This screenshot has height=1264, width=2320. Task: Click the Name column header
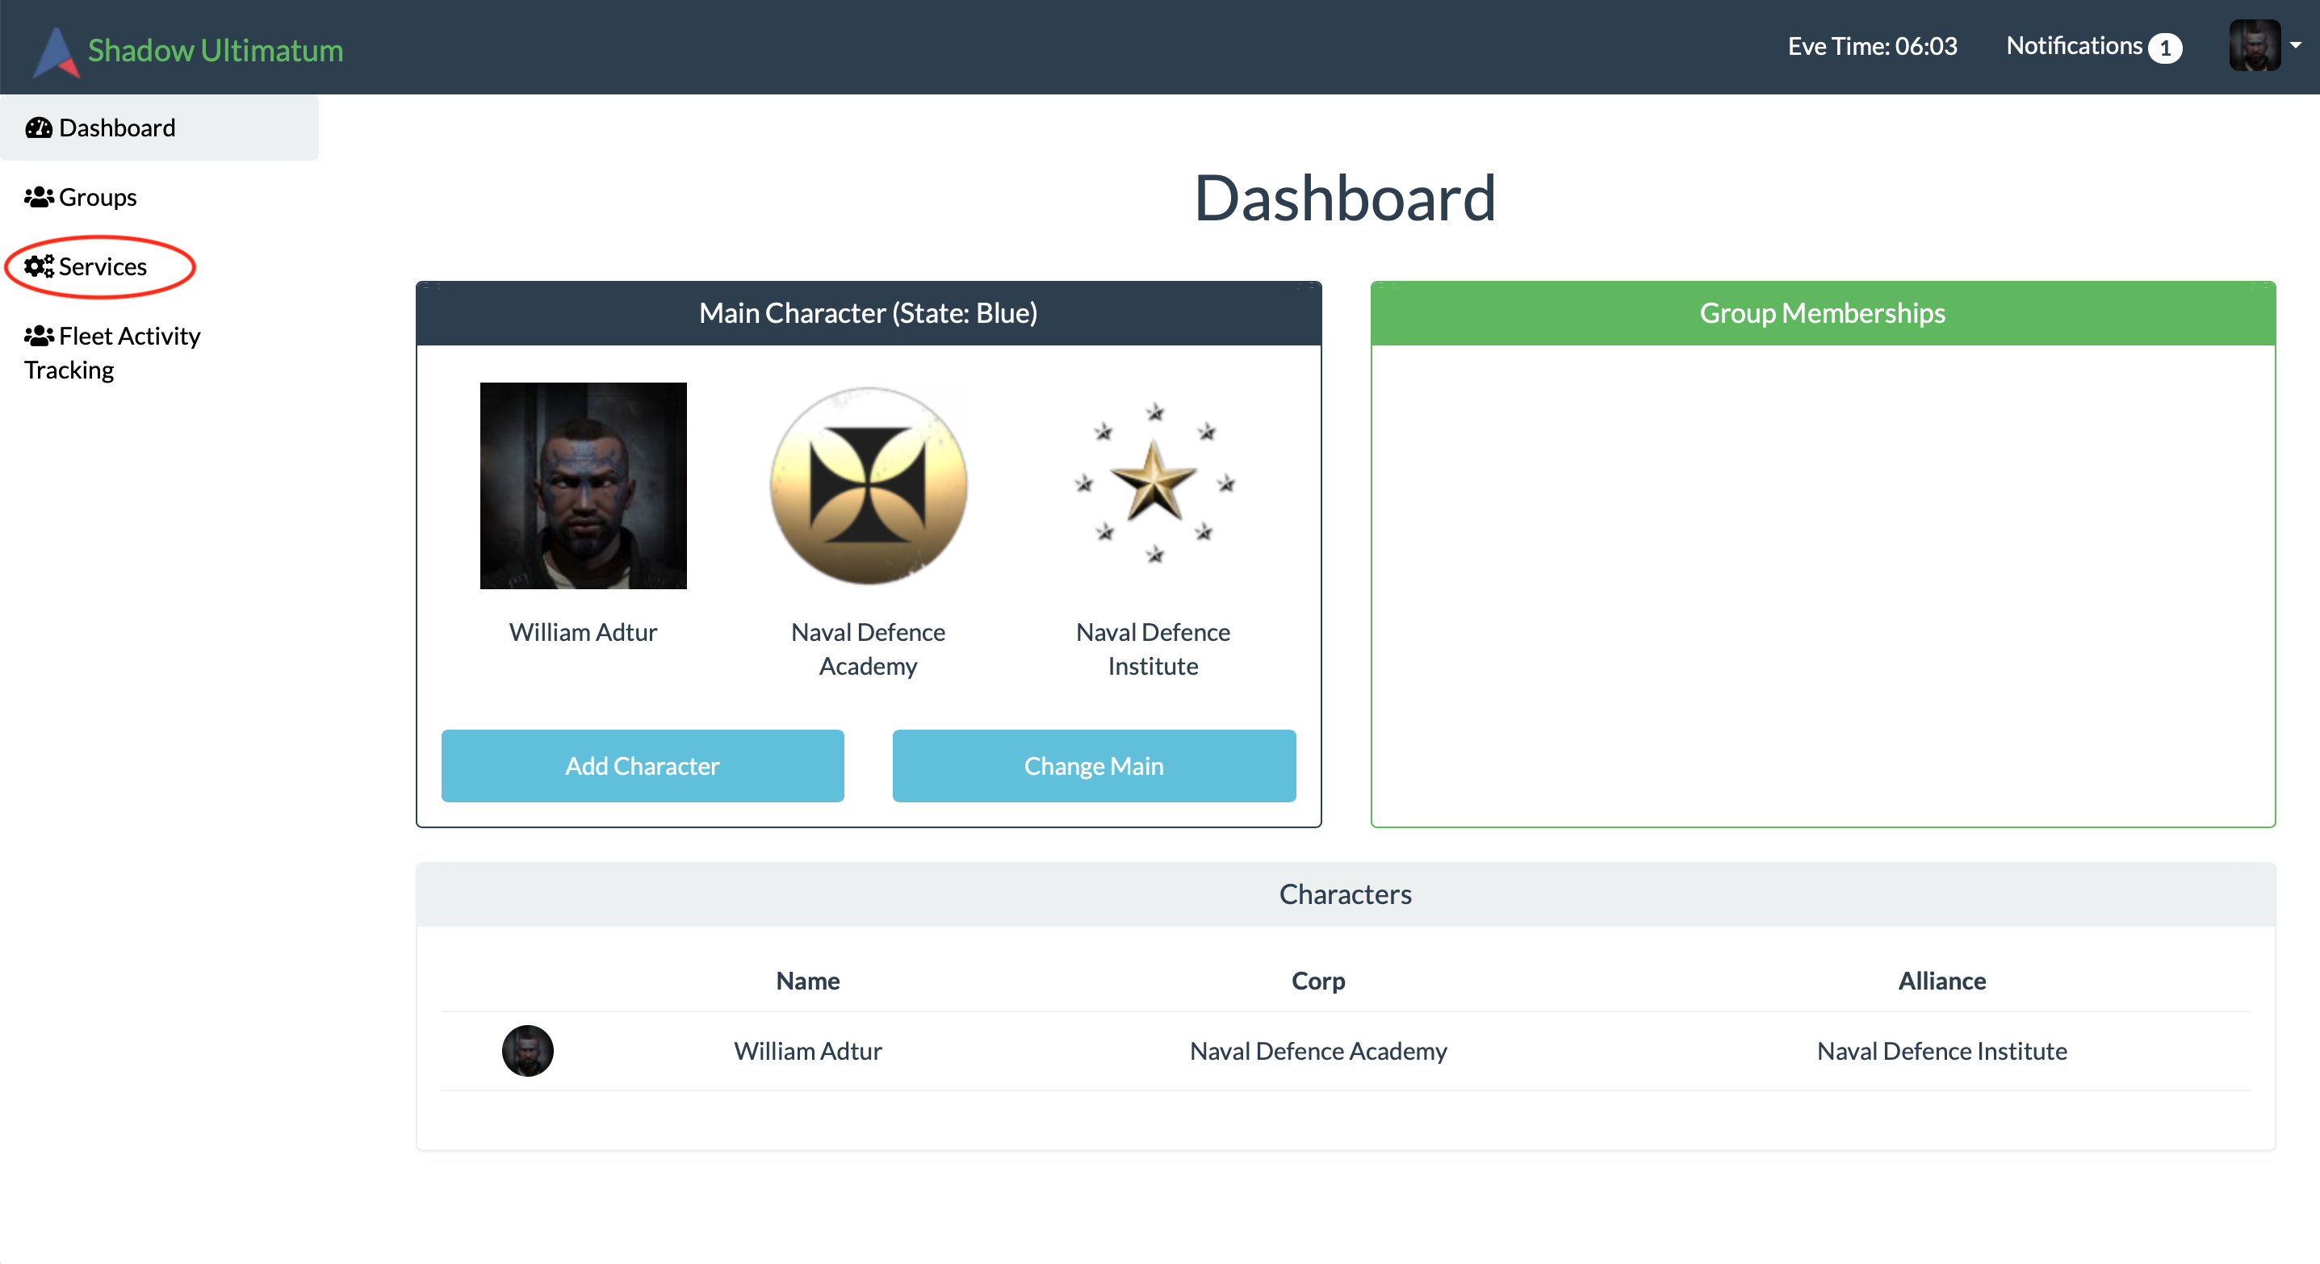click(x=808, y=981)
